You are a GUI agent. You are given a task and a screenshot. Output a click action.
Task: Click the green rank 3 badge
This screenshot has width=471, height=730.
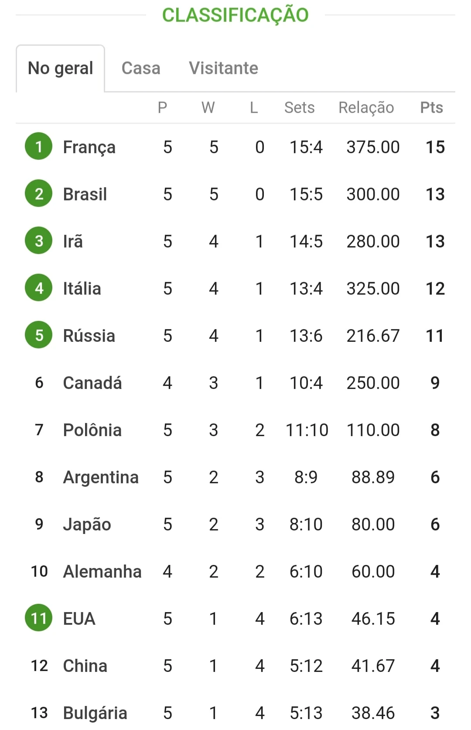point(39,241)
